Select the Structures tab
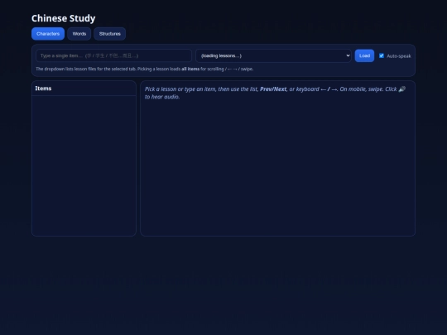The height and width of the screenshot is (335, 447). coord(110,34)
